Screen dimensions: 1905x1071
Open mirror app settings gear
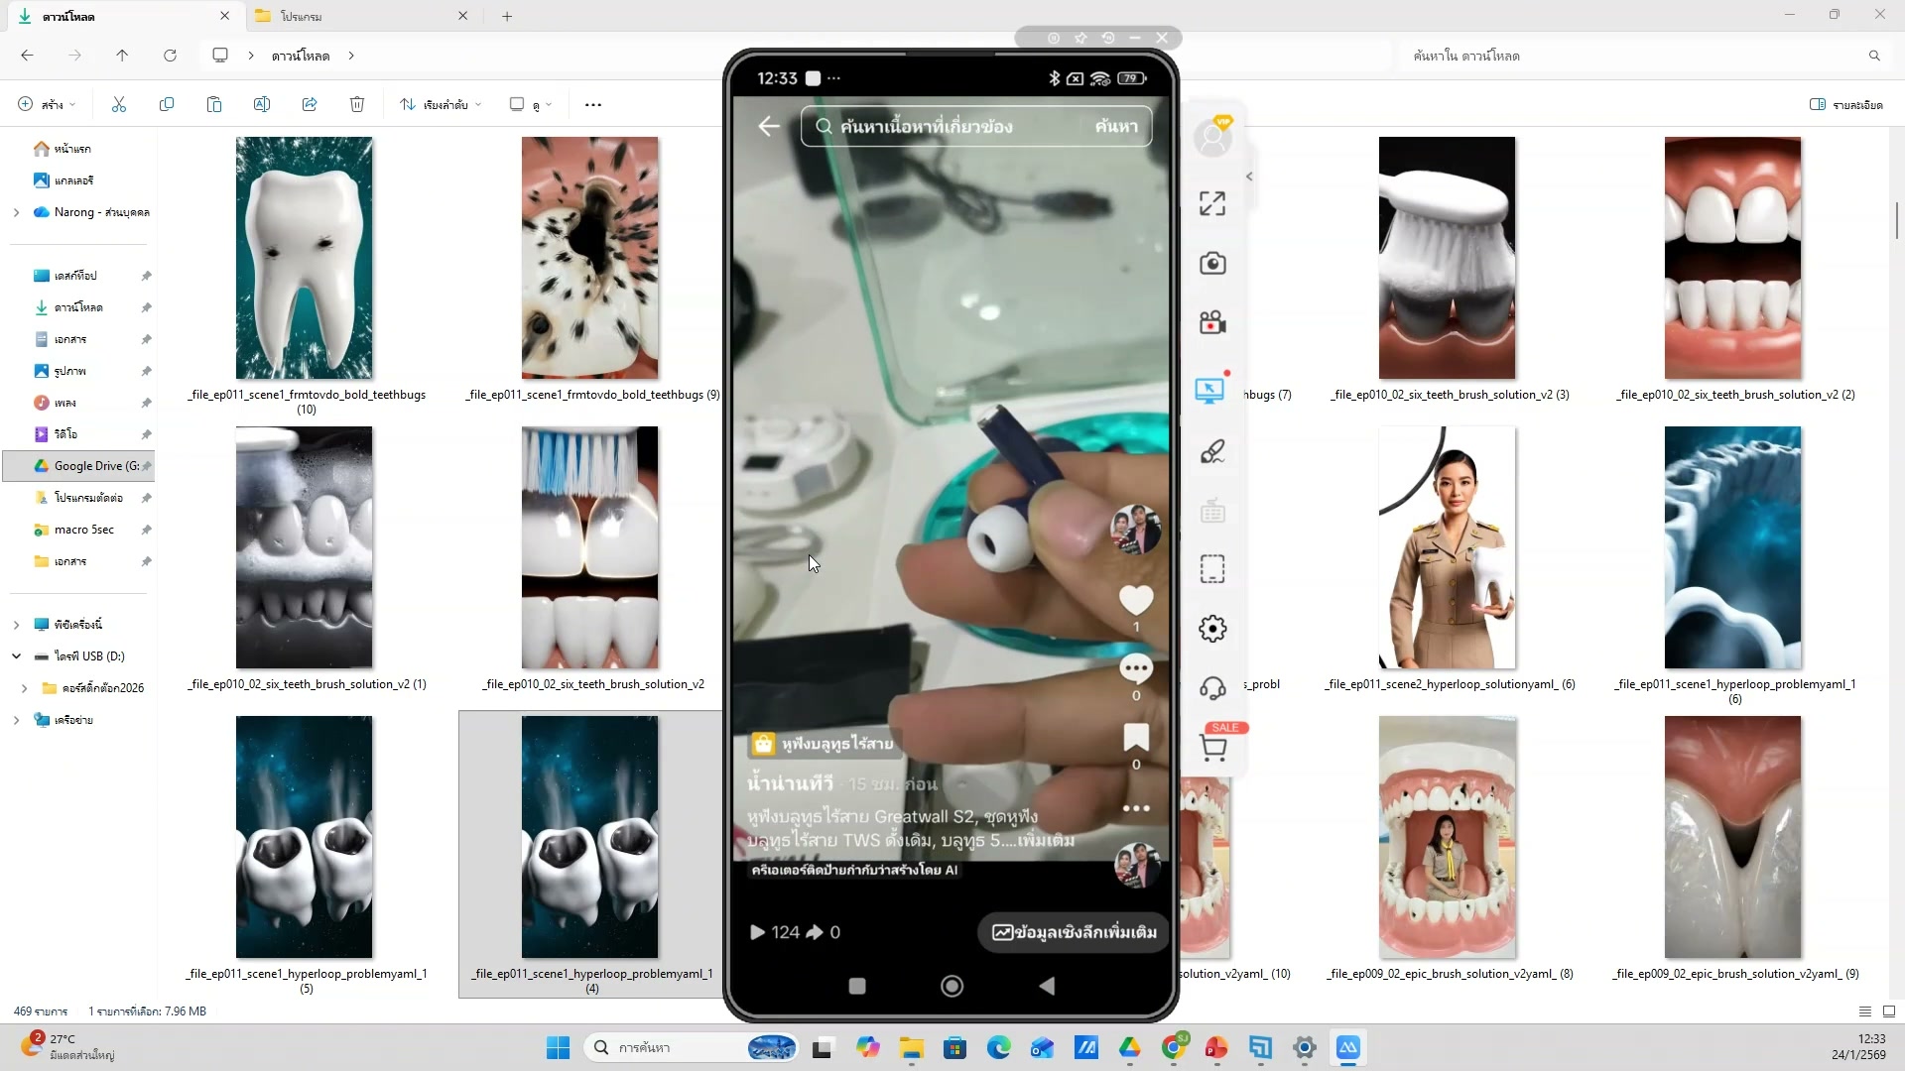tap(1211, 629)
